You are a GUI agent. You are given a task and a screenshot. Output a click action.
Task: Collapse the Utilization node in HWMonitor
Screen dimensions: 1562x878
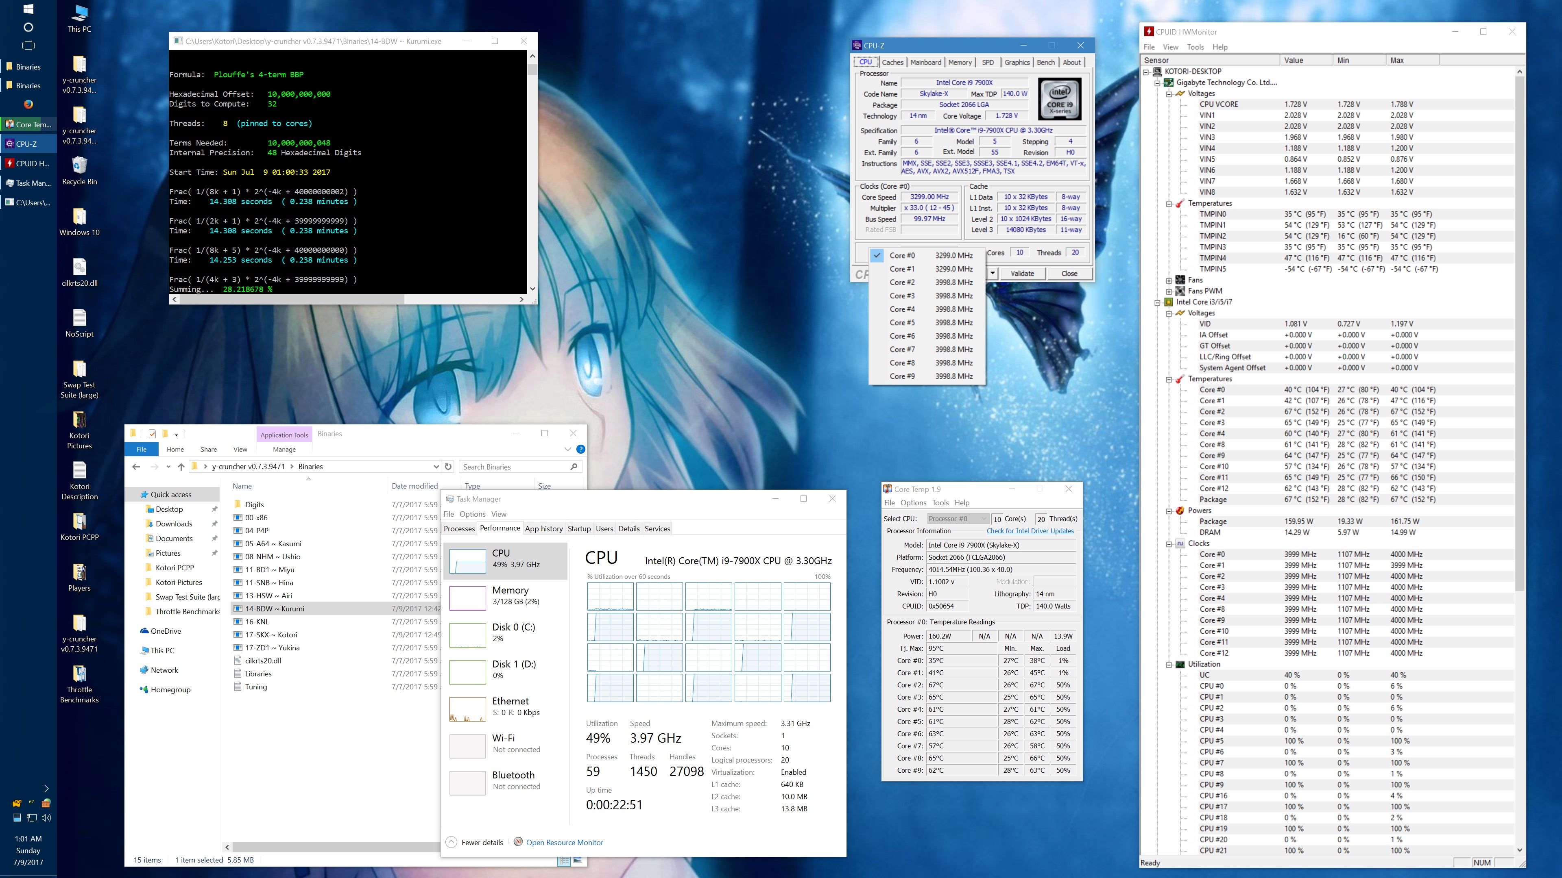1169,665
